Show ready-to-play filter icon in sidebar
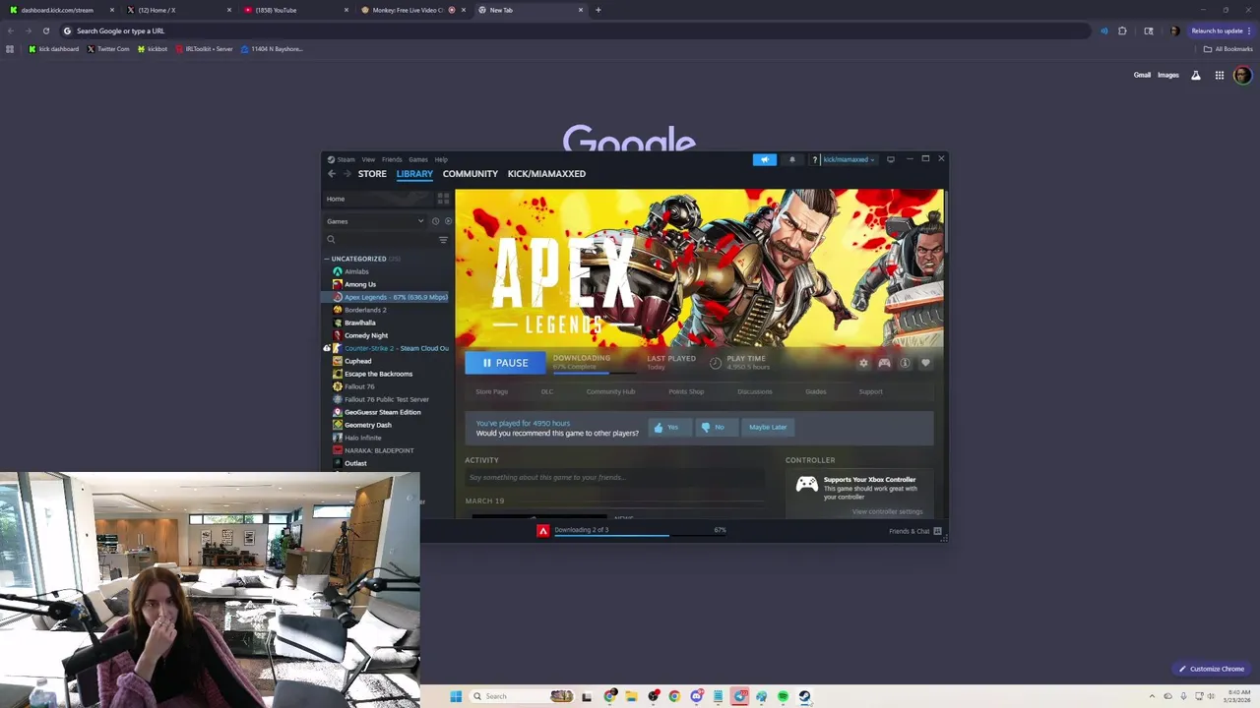1260x708 pixels. tap(448, 221)
